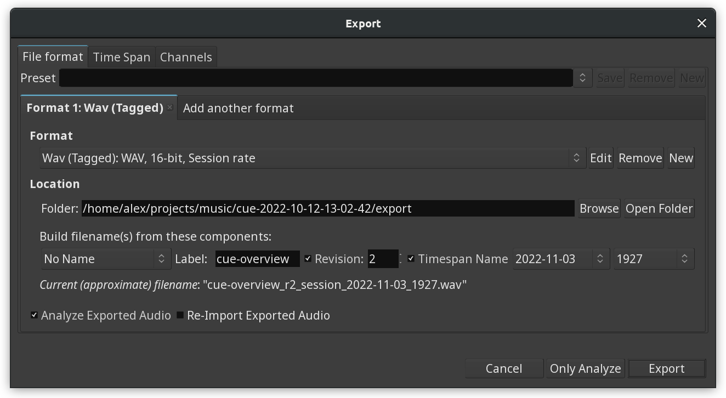Click New next to the format dropdown
Viewport: 726px width, 398px height.
(x=680, y=158)
